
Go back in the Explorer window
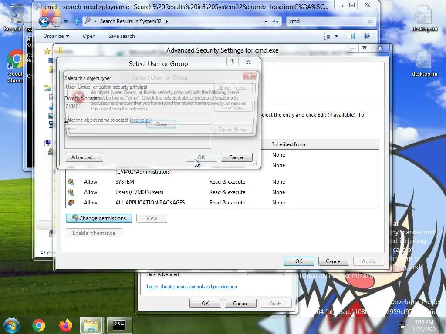(44, 21)
